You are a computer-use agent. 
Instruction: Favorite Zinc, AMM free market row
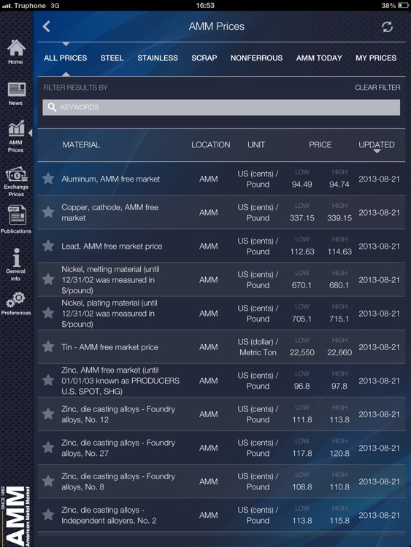coord(48,380)
